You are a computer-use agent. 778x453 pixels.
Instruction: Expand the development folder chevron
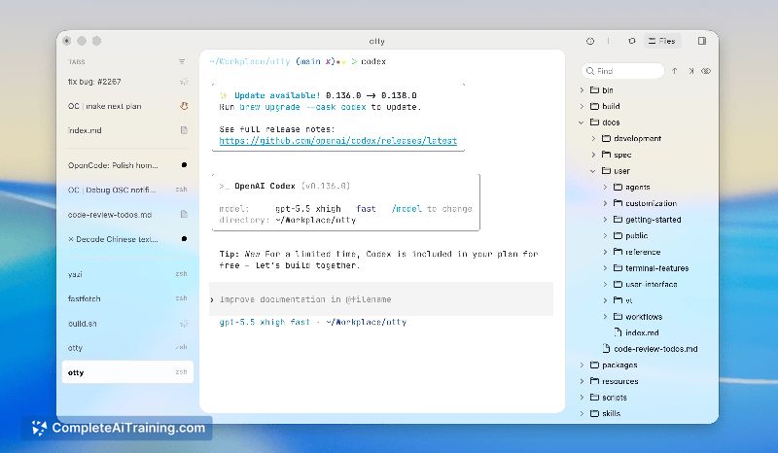pyautogui.click(x=593, y=138)
